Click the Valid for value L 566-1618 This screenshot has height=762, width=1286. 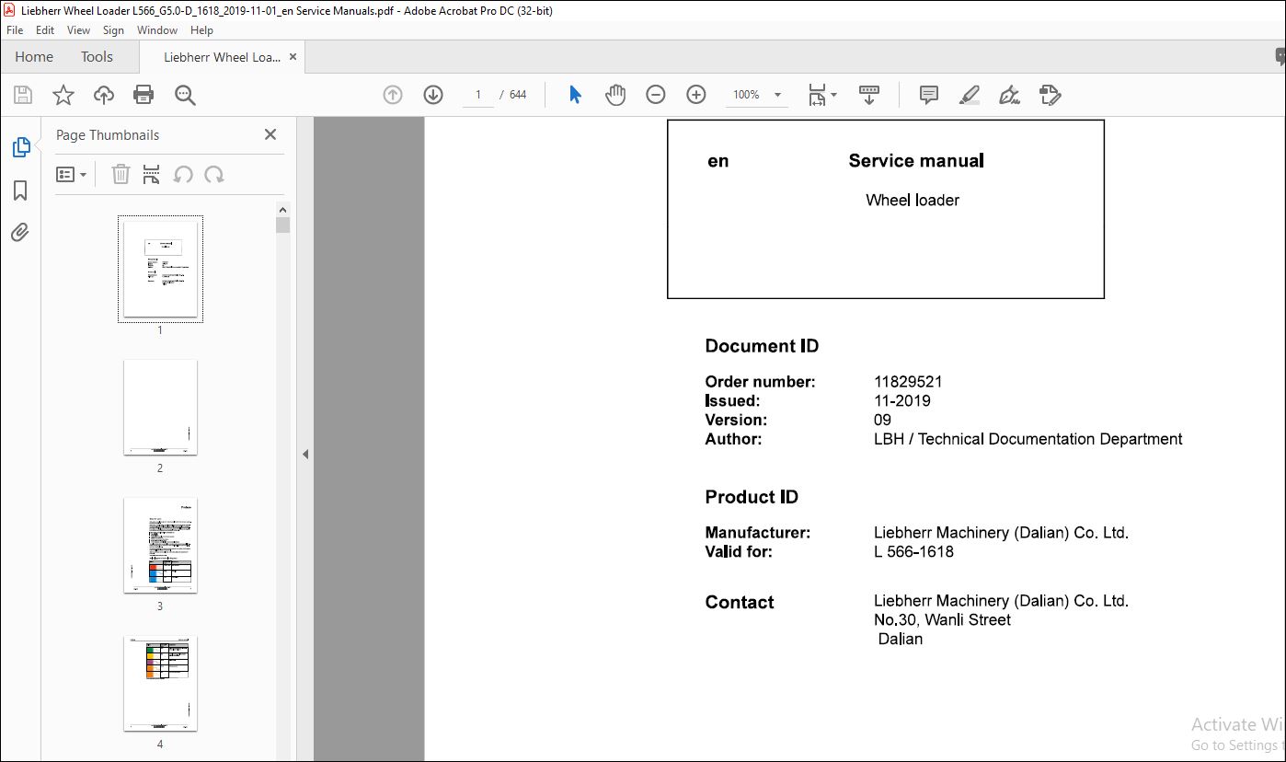coord(913,552)
